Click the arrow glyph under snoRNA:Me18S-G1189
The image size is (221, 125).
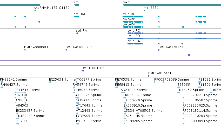pos(35,10)
